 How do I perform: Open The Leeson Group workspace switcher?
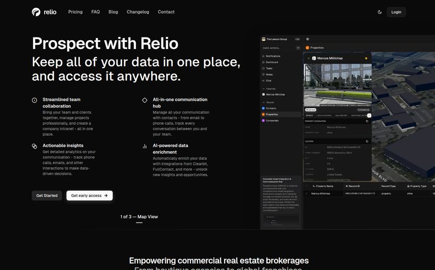[x=281, y=39]
